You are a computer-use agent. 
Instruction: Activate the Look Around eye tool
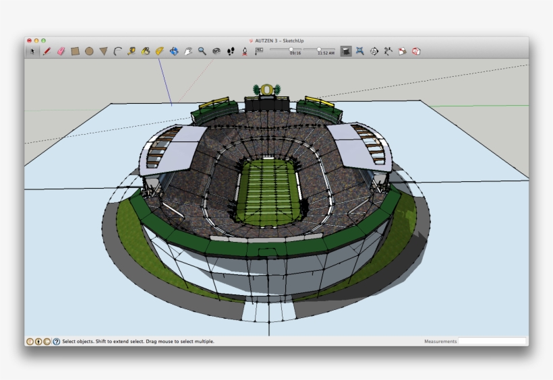[x=216, y=51]
